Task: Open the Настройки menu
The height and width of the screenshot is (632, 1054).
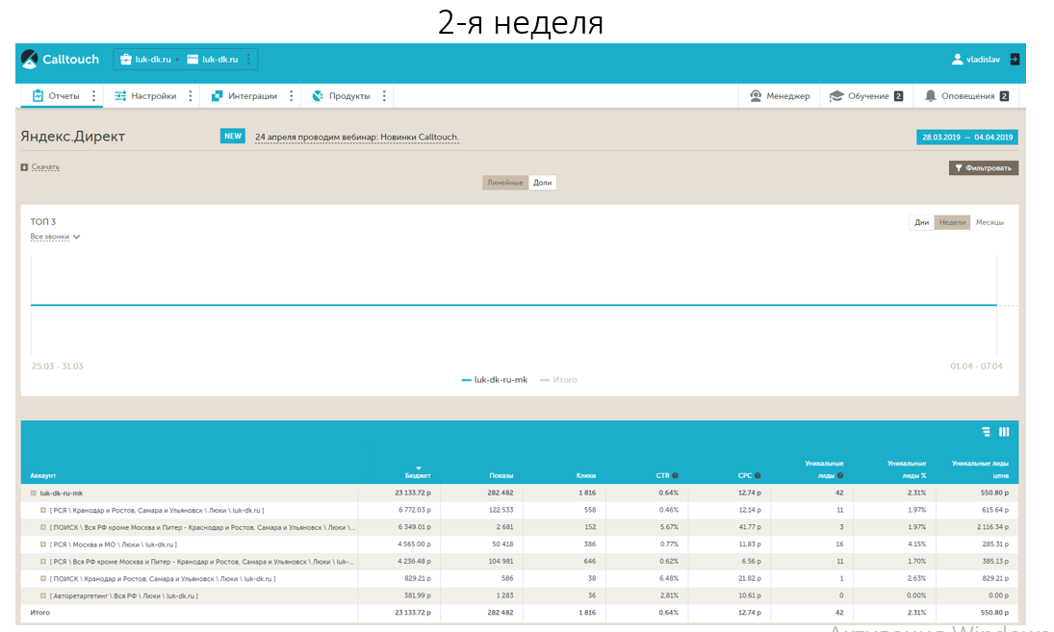Action: click(x=145, y=96)
